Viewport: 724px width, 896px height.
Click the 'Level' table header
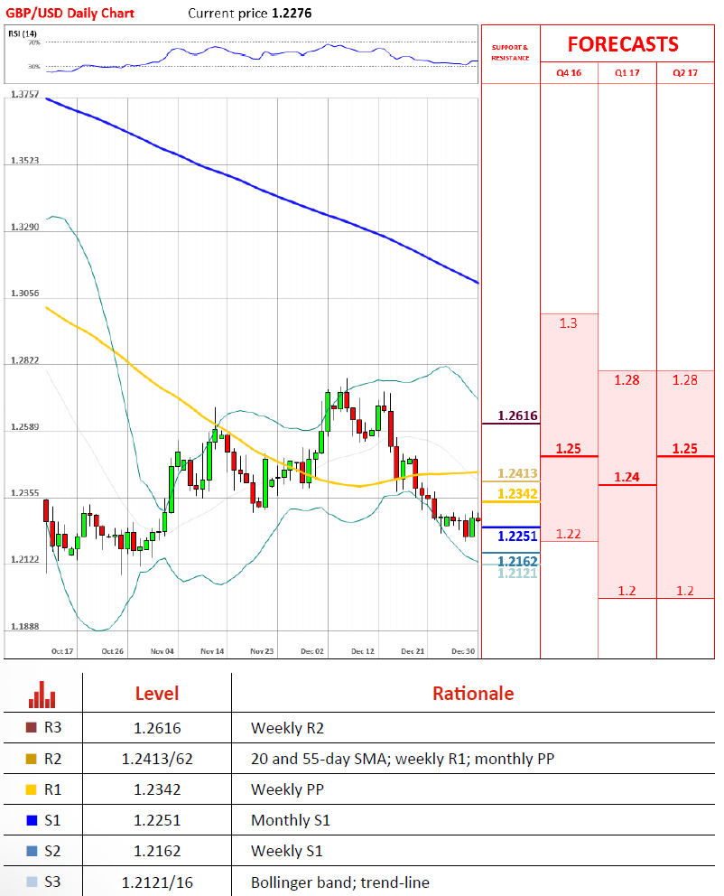(157, 693)
